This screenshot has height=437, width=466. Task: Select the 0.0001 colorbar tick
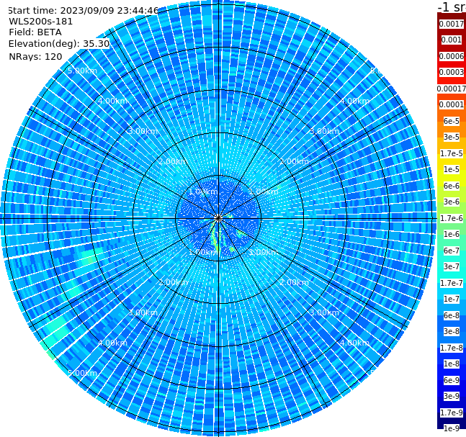click(x=452, y=104)
